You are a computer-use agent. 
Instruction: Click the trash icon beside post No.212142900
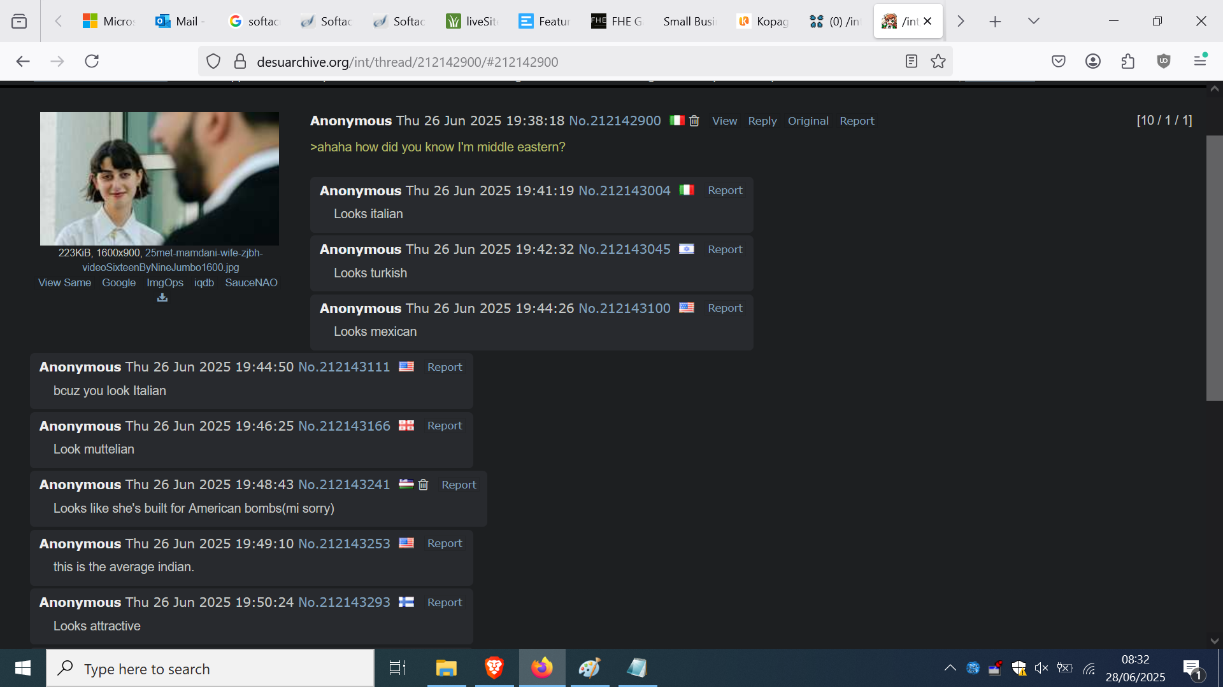(x=694, y=121)
